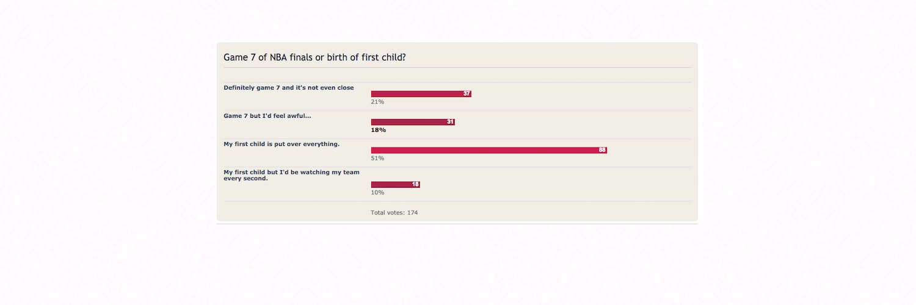Click the shortest bar with 18 votes

click(x=396, y=184)
